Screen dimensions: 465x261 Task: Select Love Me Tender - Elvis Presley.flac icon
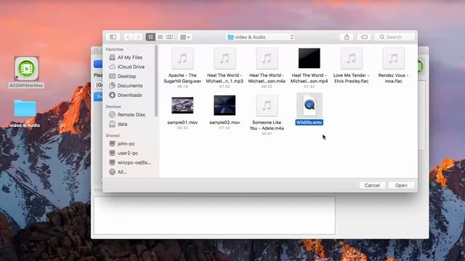351,58
